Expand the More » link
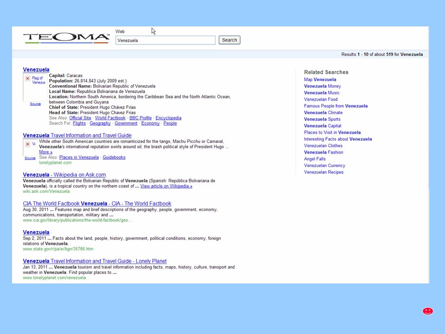 click(x=46, y=152)
